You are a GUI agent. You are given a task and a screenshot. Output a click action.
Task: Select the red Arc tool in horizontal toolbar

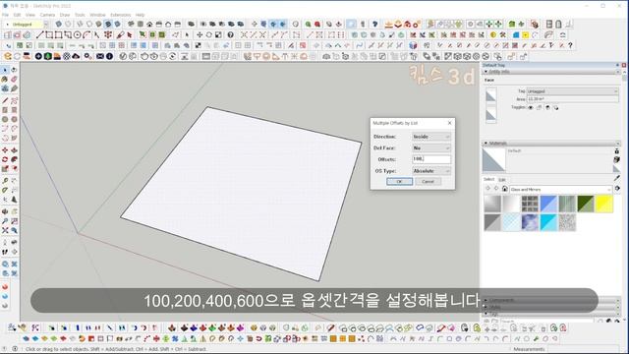pyautogui.click(x=86, y=35)
